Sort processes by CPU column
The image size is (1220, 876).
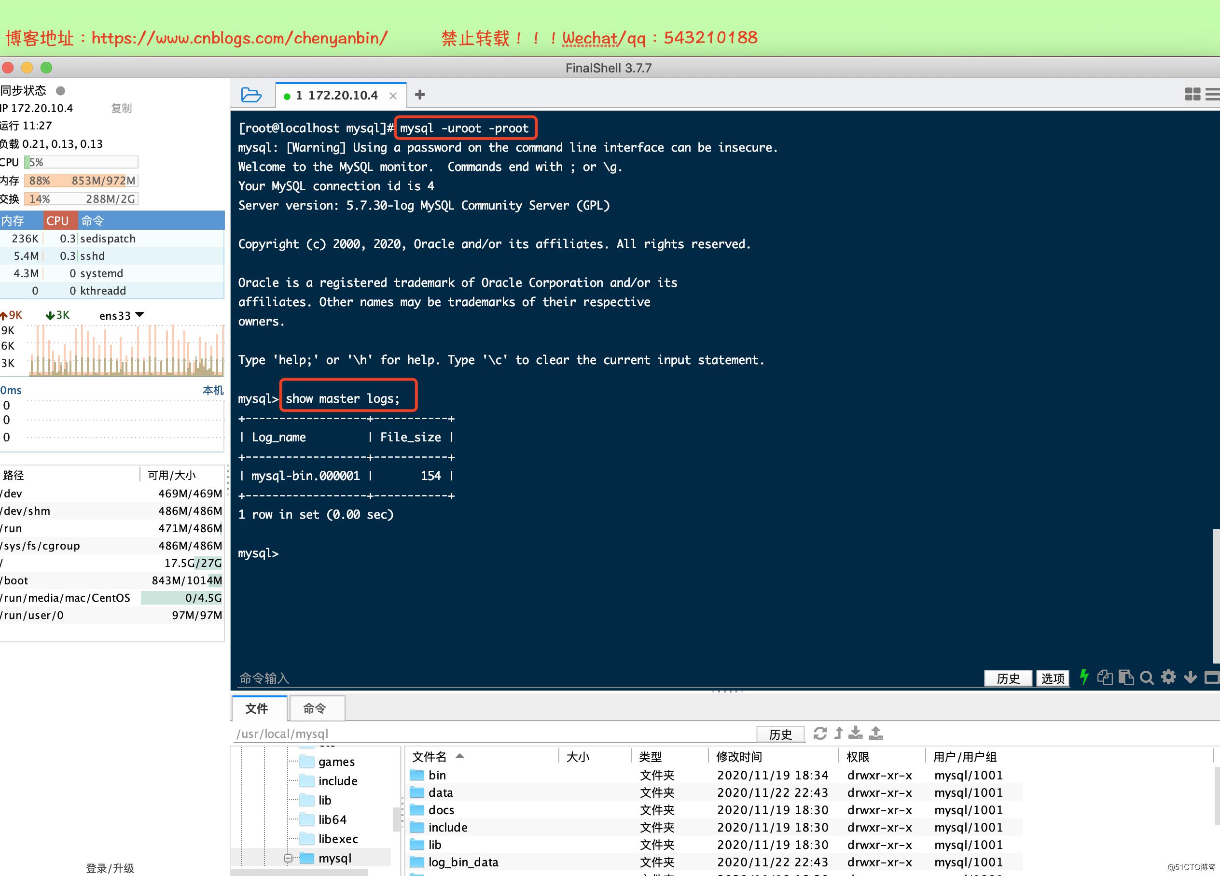tap(60, 220)
